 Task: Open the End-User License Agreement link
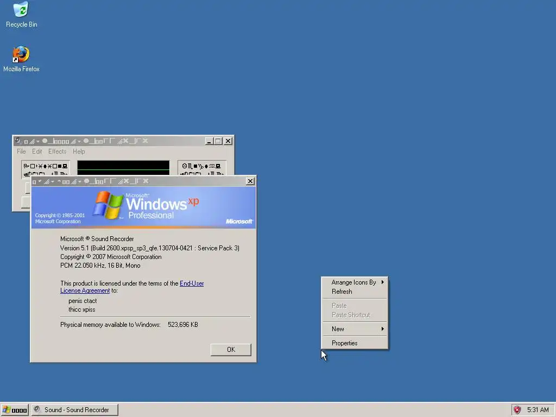[x=132, y=287]
